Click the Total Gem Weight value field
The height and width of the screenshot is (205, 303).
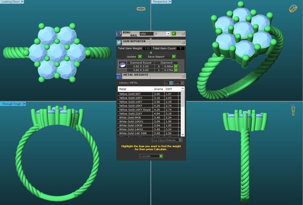coord(147,49)
